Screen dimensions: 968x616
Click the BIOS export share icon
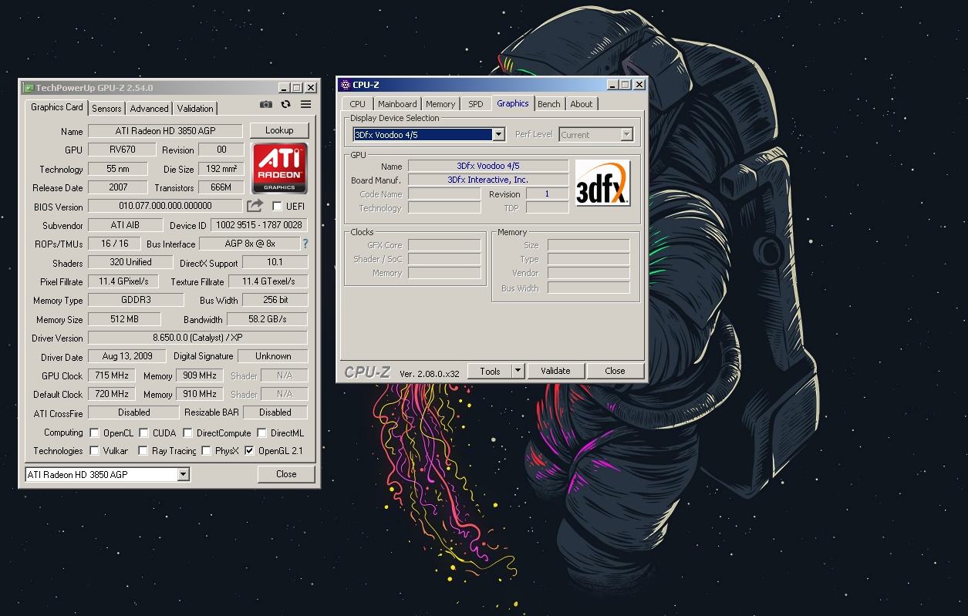click(x=255, y=206)
